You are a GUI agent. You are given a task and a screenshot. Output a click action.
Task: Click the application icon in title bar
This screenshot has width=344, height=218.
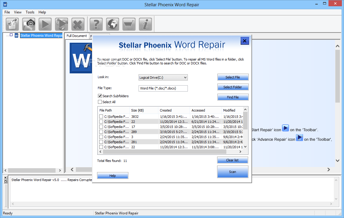(x=5, y=4)
